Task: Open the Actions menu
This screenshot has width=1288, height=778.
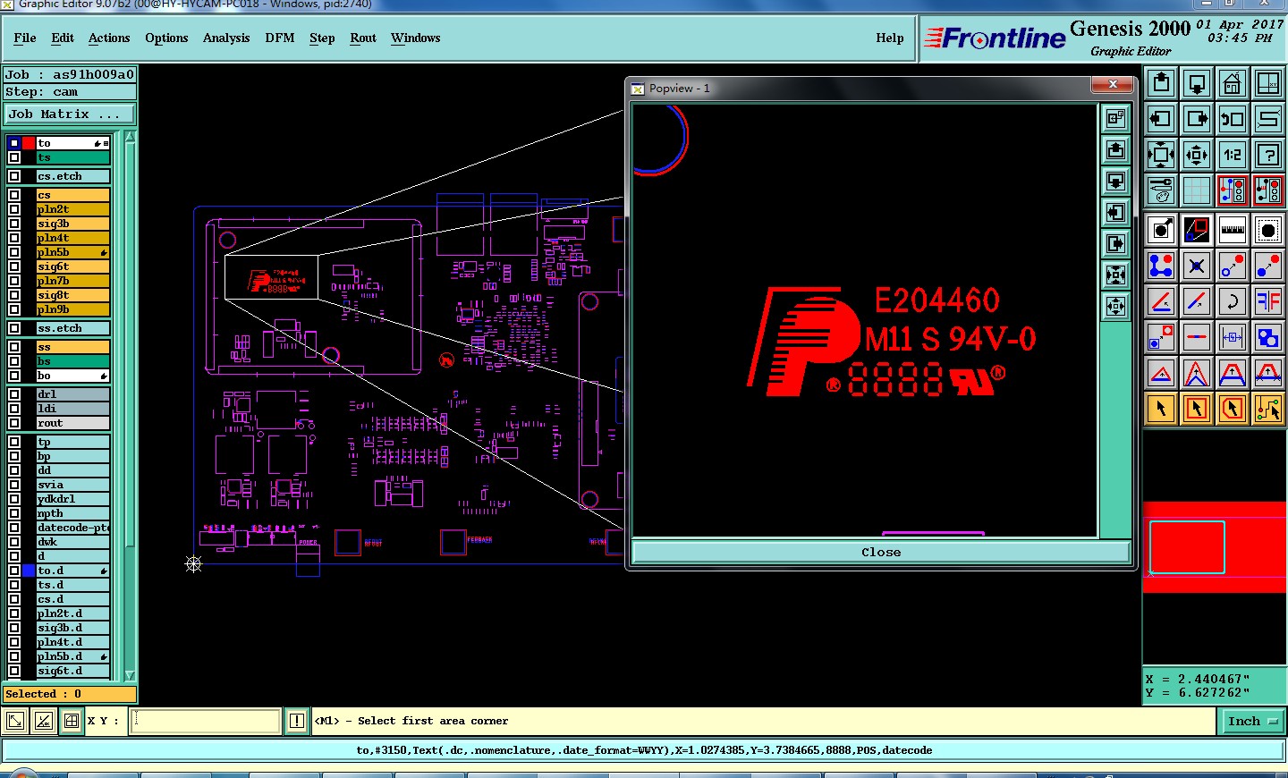Action: click(x=109, y=38)
